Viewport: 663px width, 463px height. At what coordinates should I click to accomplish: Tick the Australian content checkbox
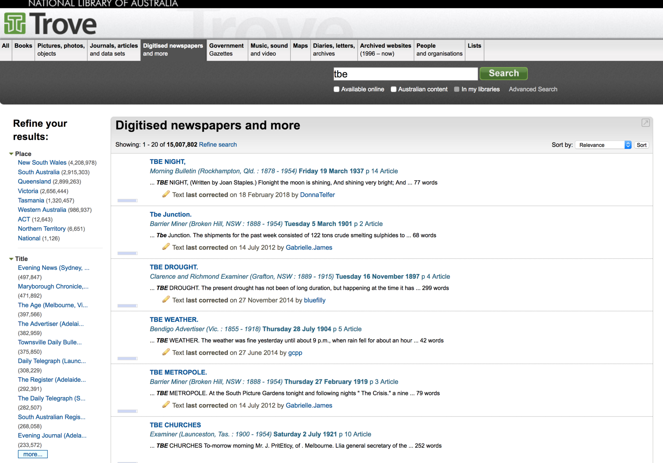tap(393, 89)
